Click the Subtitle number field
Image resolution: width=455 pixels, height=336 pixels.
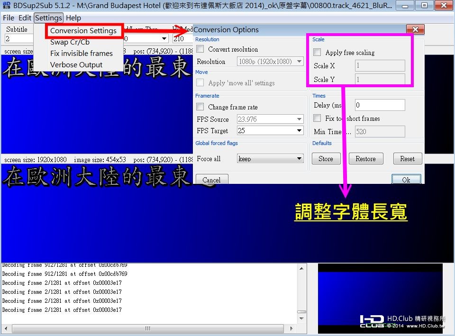click(19, 38)
